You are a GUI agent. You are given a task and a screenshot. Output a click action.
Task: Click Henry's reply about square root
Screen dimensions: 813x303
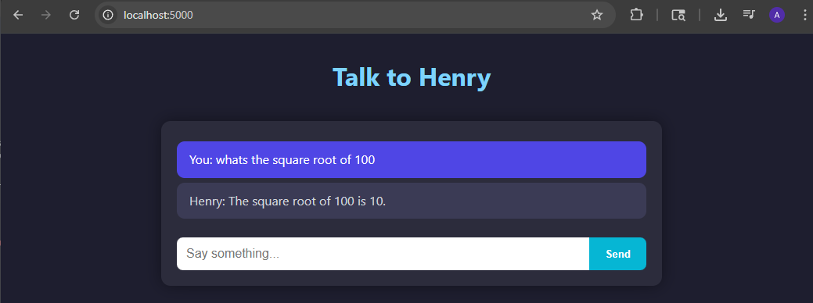[x=411, y=201]
